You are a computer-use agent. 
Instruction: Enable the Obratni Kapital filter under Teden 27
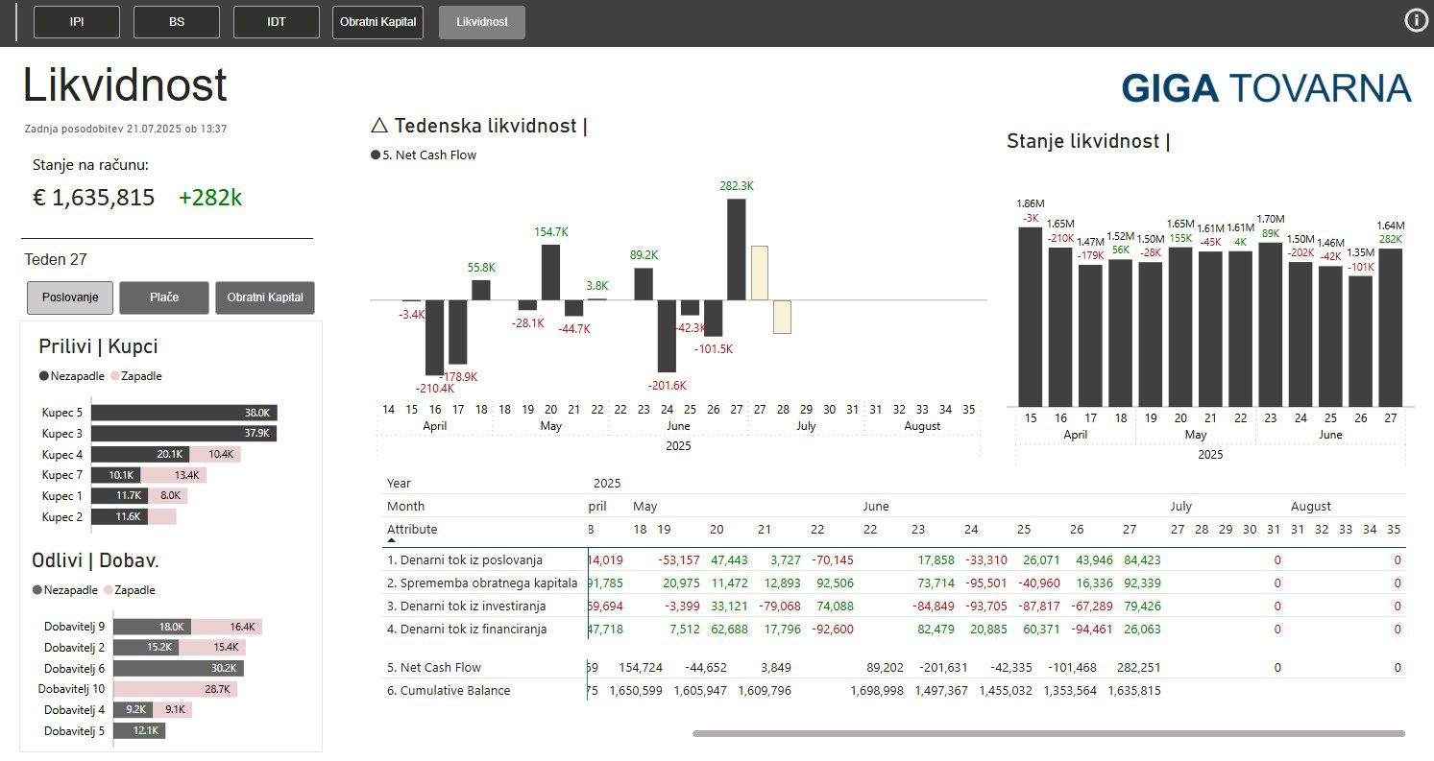(265, 297)
